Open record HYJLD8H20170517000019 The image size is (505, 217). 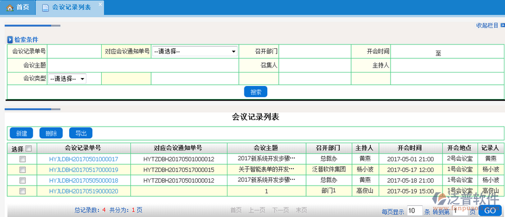point(84,170)
